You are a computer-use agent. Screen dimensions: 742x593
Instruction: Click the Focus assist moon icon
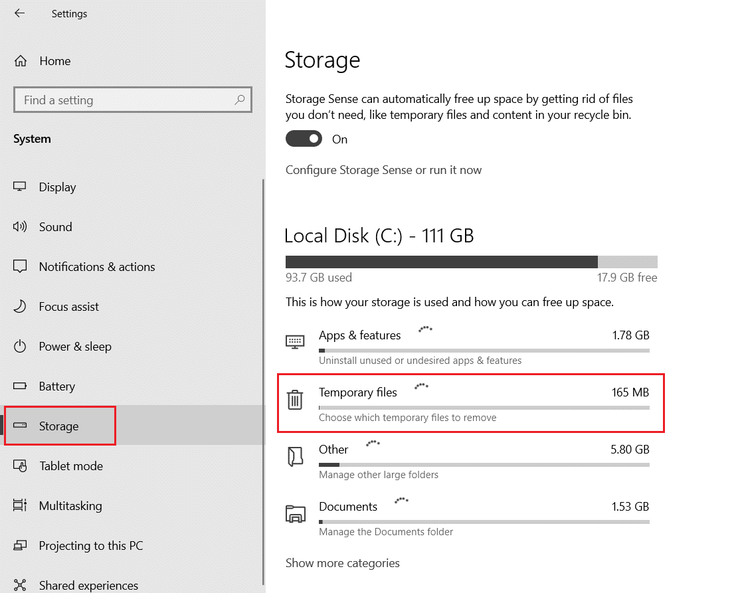[20, 306]
